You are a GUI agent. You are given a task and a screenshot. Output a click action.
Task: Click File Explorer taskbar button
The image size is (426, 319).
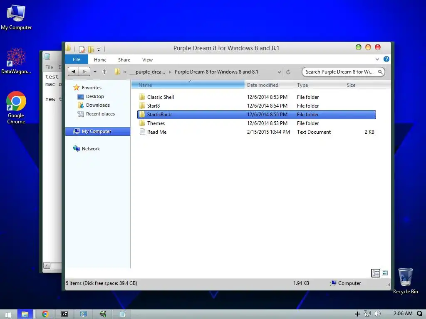[x=25, y=314]
